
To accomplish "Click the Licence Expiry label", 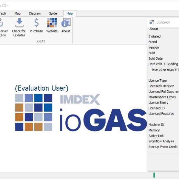I will pos(158,103).
